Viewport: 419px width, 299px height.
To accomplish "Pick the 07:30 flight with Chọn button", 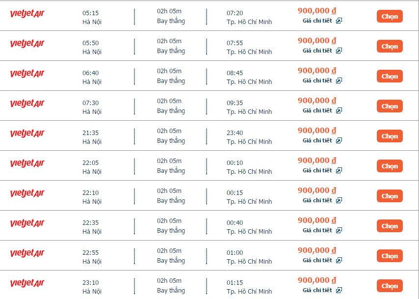I will tap(390, 106).
